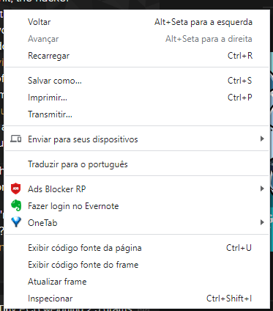
Task: Expand the OneTab submenu arrow
Action: tap(262, 222)
